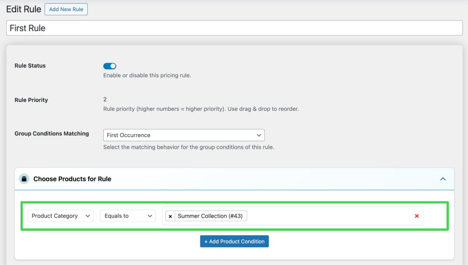Click the Choose Products for Rule heading

(x=72, y=179)
